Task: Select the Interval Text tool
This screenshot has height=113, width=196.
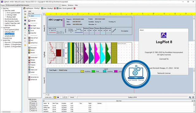Action: pyautogui.click(x=33, y=38)
